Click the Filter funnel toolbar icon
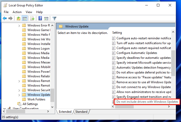Screen dimensions: 181x122 click(54, 18)
